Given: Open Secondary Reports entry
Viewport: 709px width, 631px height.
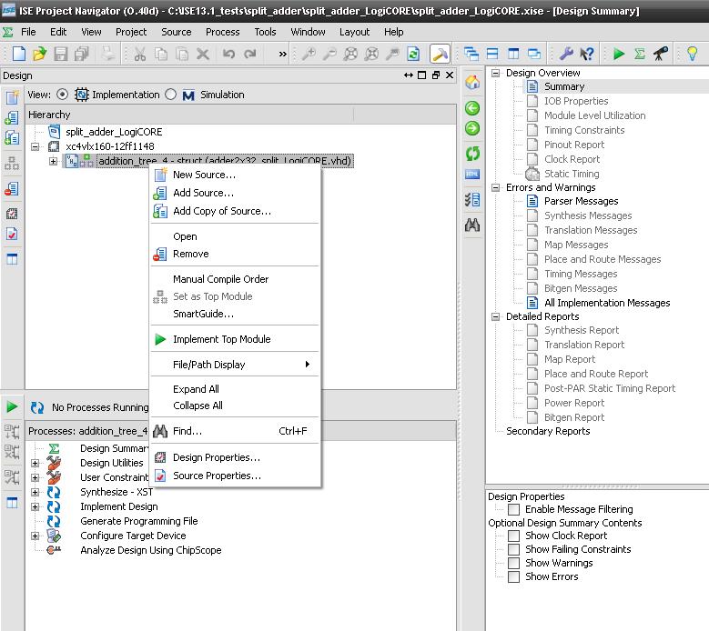Looking at the screenshot, I should [x=548, y=431].
